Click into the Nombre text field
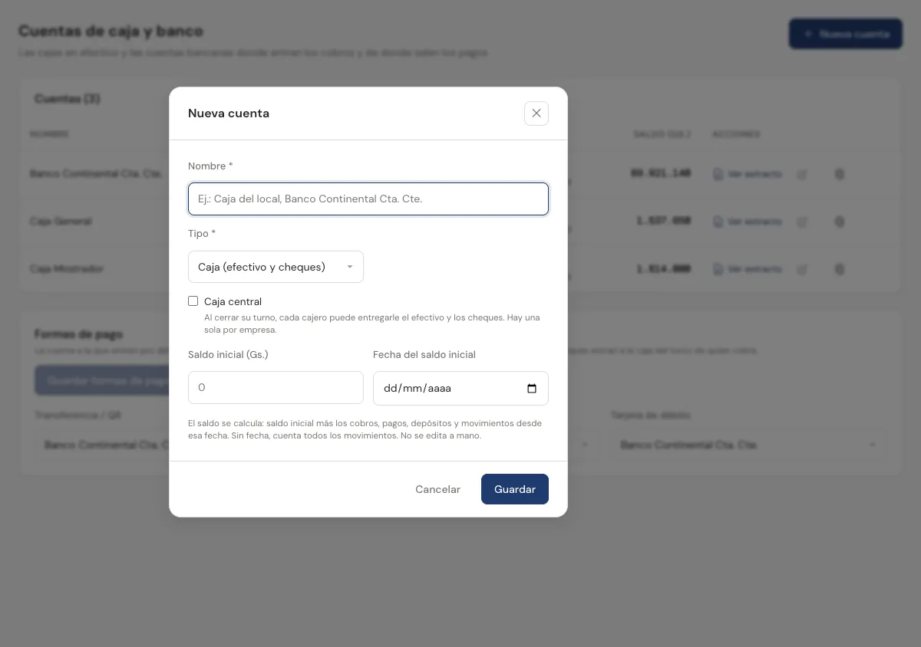Viewport: 921px width, 647px height. click(368, 199)
